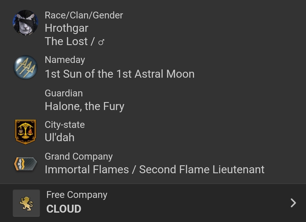Select the Guardian heading label
The width and height of the screenshot is (306, 222).
click(64, 93)
